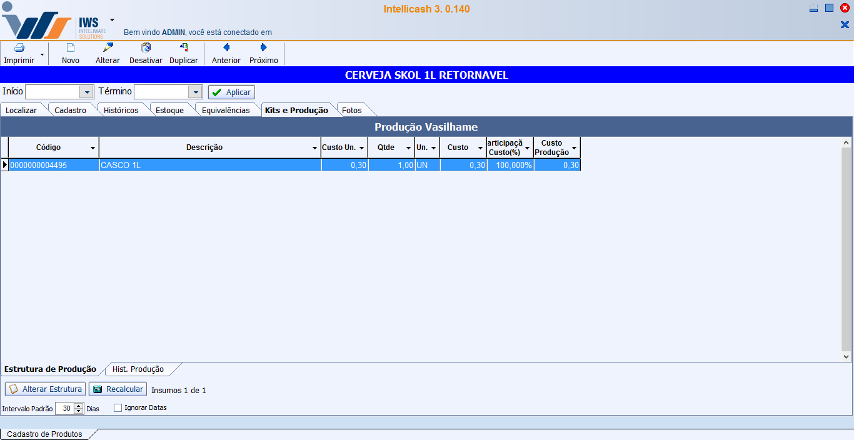Click the scroll up arrow of grid
Viewport: 854px width, 440px height.
coord(846,142)
